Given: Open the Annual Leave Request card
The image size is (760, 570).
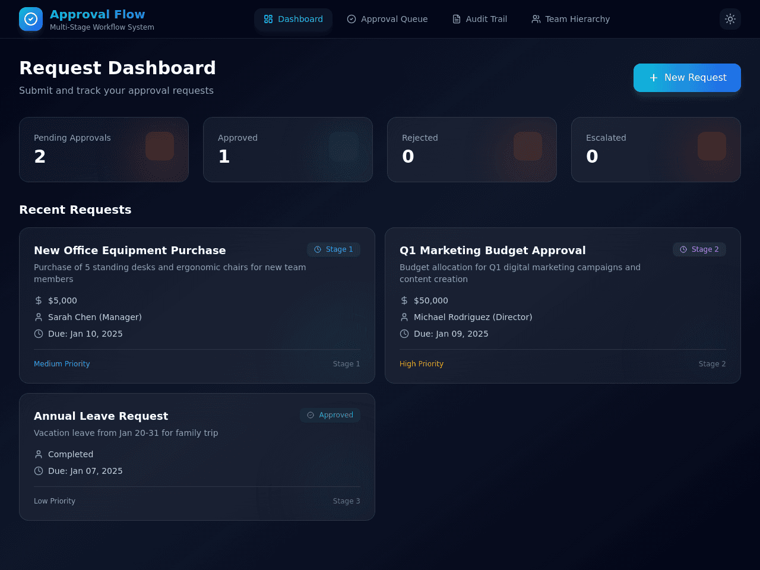Looking at the screenshot, I should point(197,457).
